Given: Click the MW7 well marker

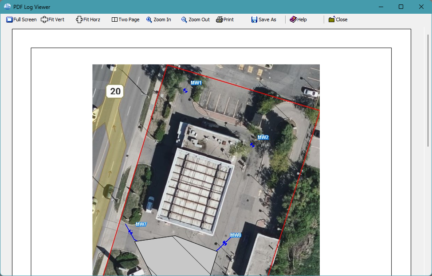Looking at the screenshot, I should point(130,232).
